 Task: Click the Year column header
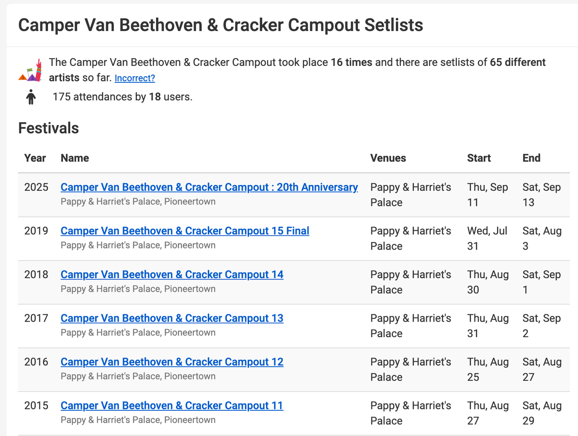pos(35,158)
